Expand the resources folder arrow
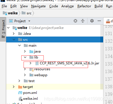 (25, 69)
